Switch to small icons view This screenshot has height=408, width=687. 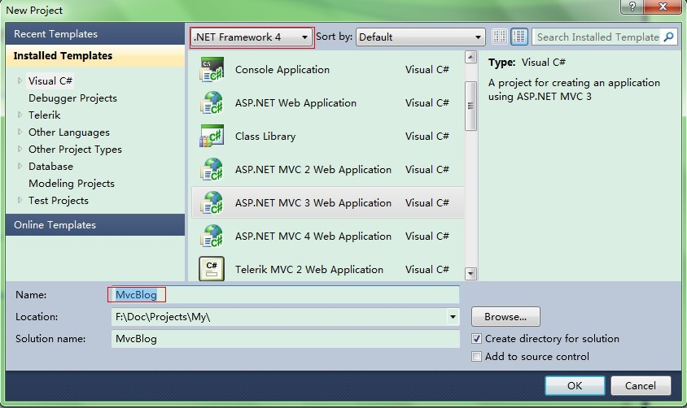pyautogui.click(x=500, y=37)
